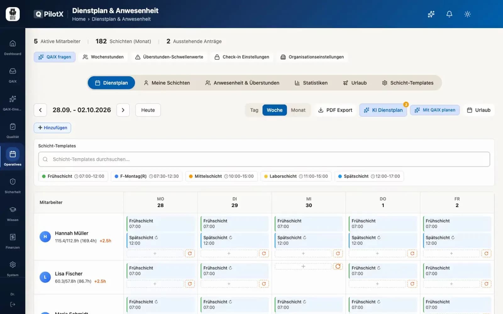Export the schedule with PDF Export
The image size is (503, 314).
coord(335,110)
